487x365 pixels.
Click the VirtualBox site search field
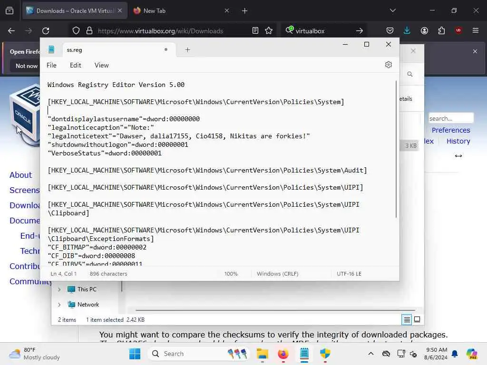[x=451, y=118]
